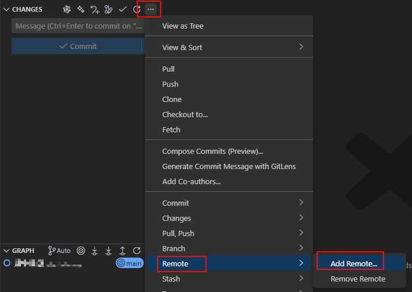
Task: Collapse the GRAPH section chevron
Action: (x=6, y=251)
